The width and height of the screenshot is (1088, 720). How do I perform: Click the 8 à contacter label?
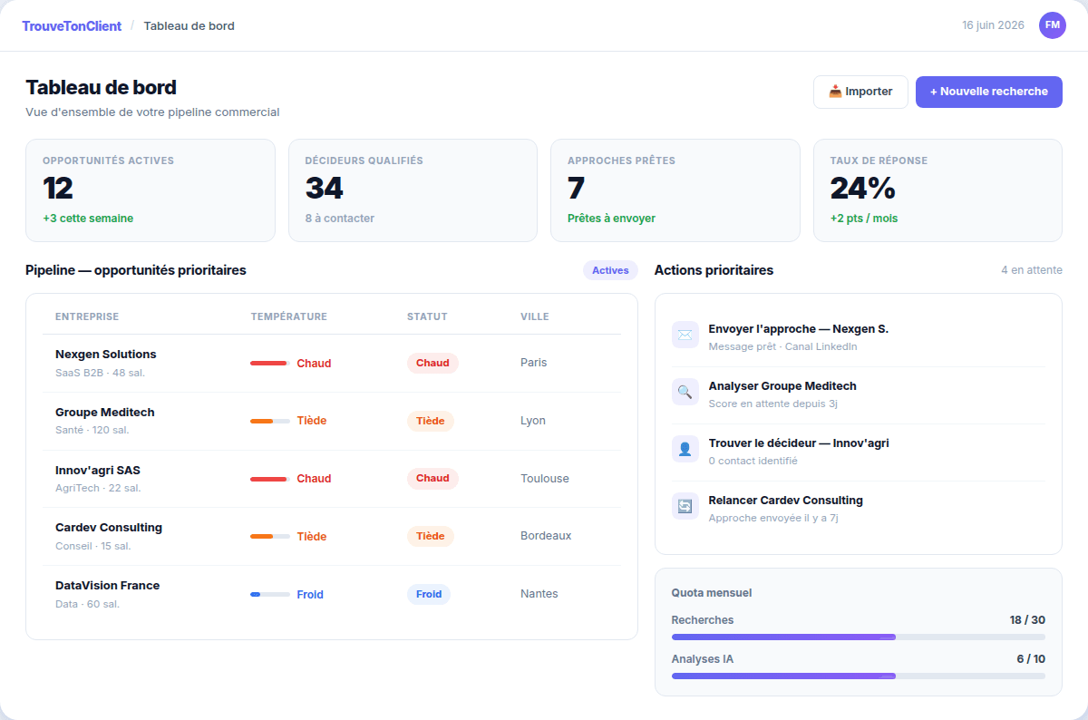click(340, 219)
